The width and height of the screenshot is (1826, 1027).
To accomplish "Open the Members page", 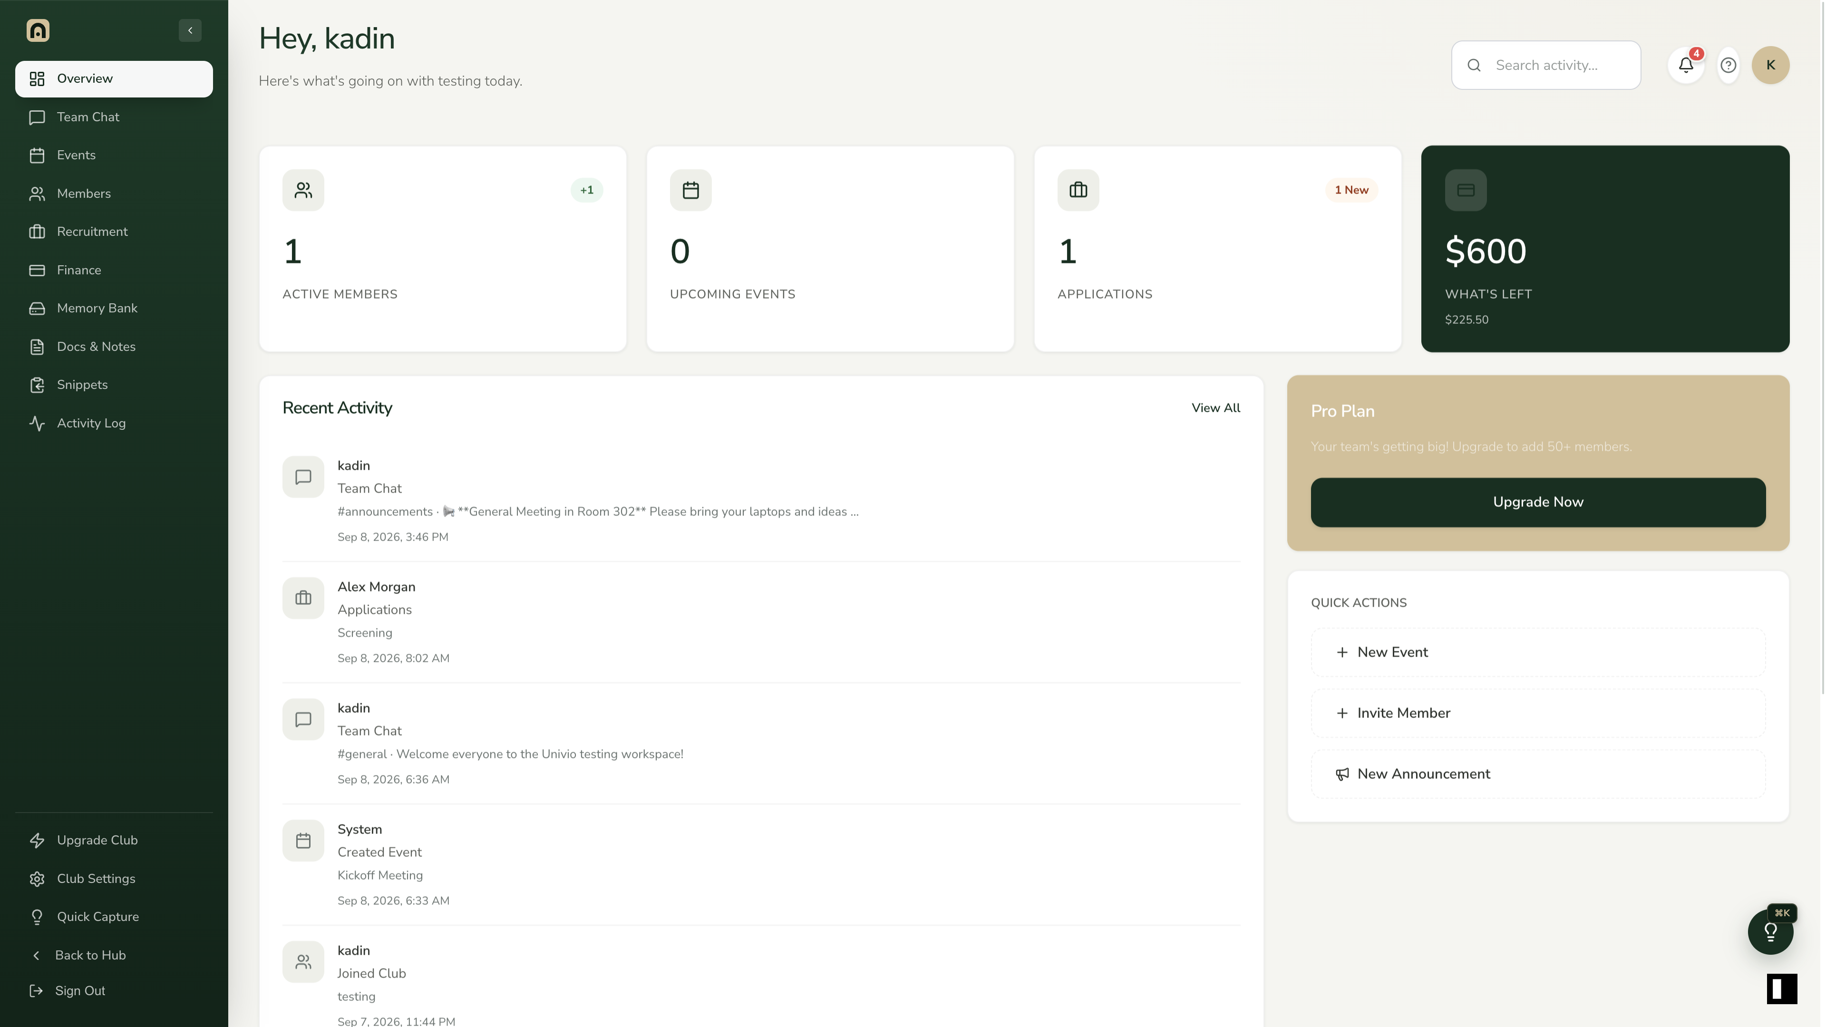I will click(x=114, y=194).
